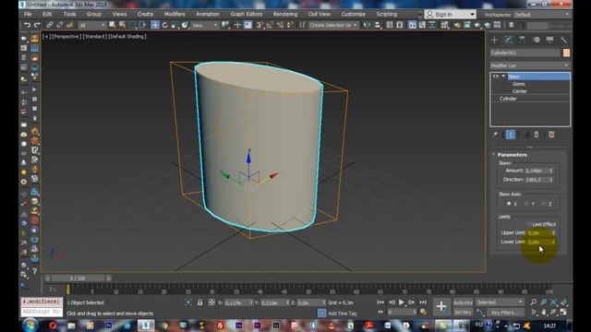Open the Workspaces Default dropdown
Viewport: 591px width, 332px height.
(x=542, y=15)
